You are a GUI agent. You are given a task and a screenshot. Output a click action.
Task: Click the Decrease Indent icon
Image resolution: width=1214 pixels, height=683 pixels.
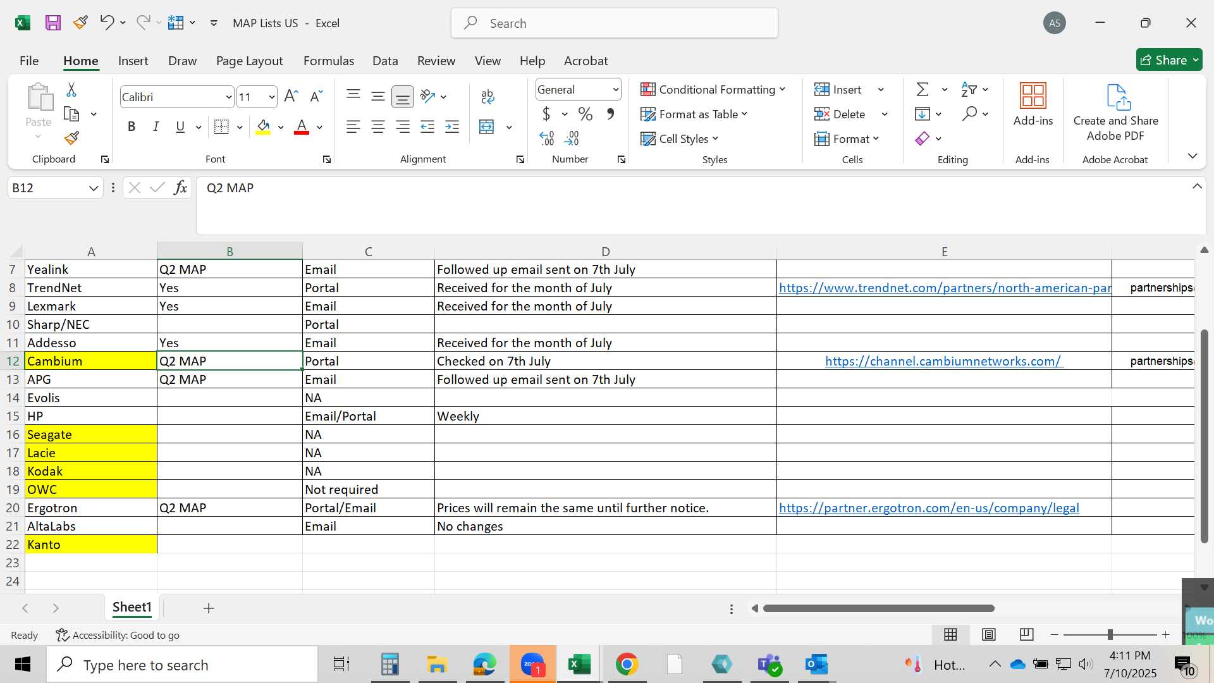(427, 126)
